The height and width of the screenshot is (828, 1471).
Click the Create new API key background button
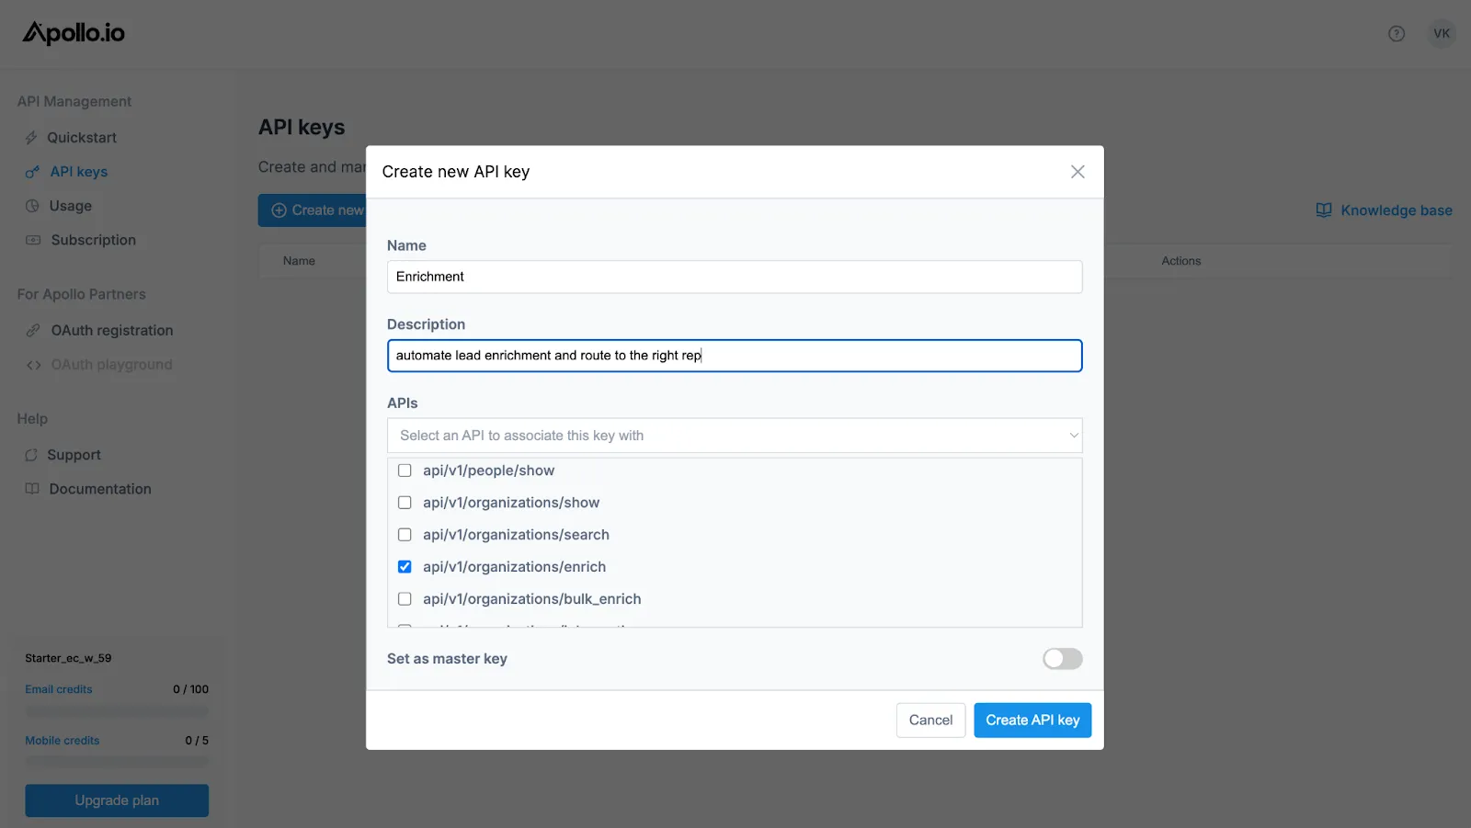[x=312, y=210]
